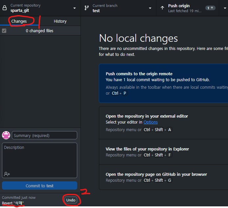This screenshot has height=208, width=228.
Task: Click the repository lock icon
Action: (x=5, y=8)
